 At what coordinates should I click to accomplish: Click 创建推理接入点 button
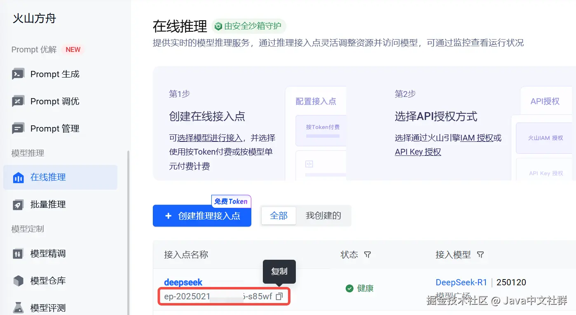pyautogui.click(x=202, y=216)
